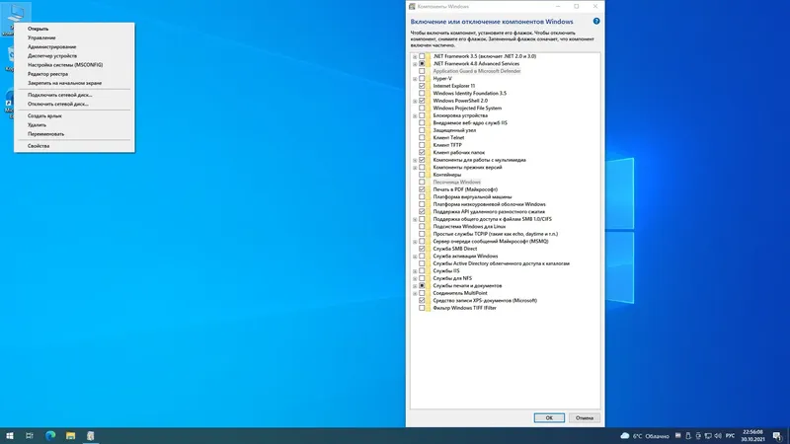Select the Контейнеры row text
790x444 pixels.
point(447,175)
